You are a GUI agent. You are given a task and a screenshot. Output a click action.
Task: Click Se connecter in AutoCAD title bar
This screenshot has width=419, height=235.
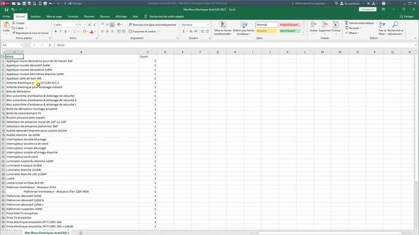pyautogui.click(x=350, y=3)
